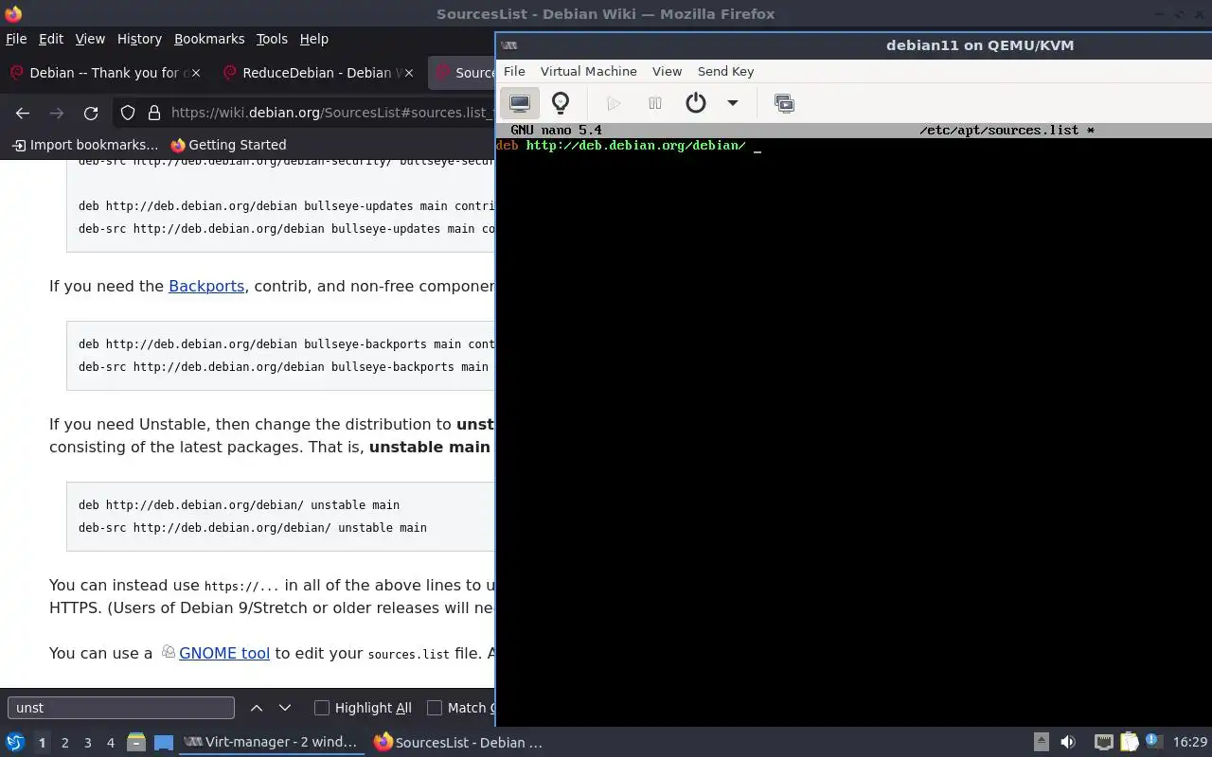Open the virt-manager File menu
The height and width of the screenshot is (757, 1212).
coord(514,71)
